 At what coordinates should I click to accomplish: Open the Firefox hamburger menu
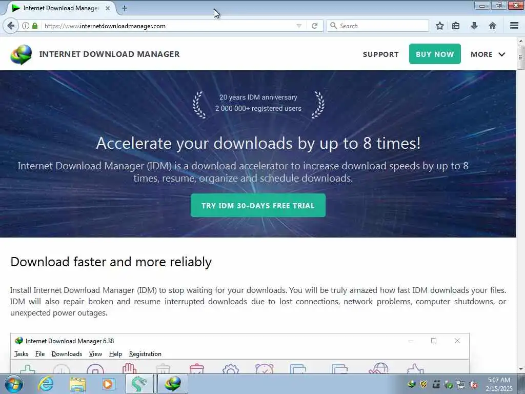coord(514,26)
